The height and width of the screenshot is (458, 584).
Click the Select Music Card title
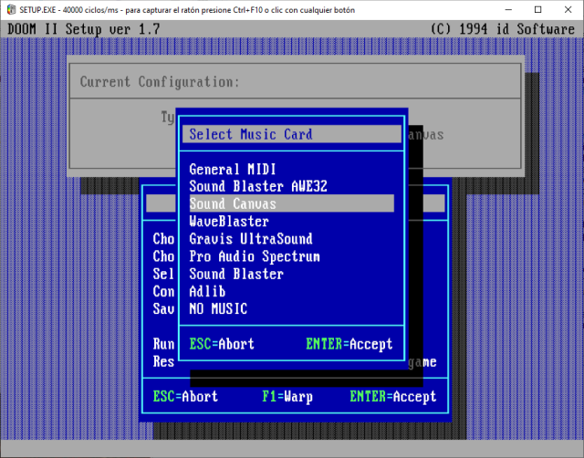tap(251, 134)
